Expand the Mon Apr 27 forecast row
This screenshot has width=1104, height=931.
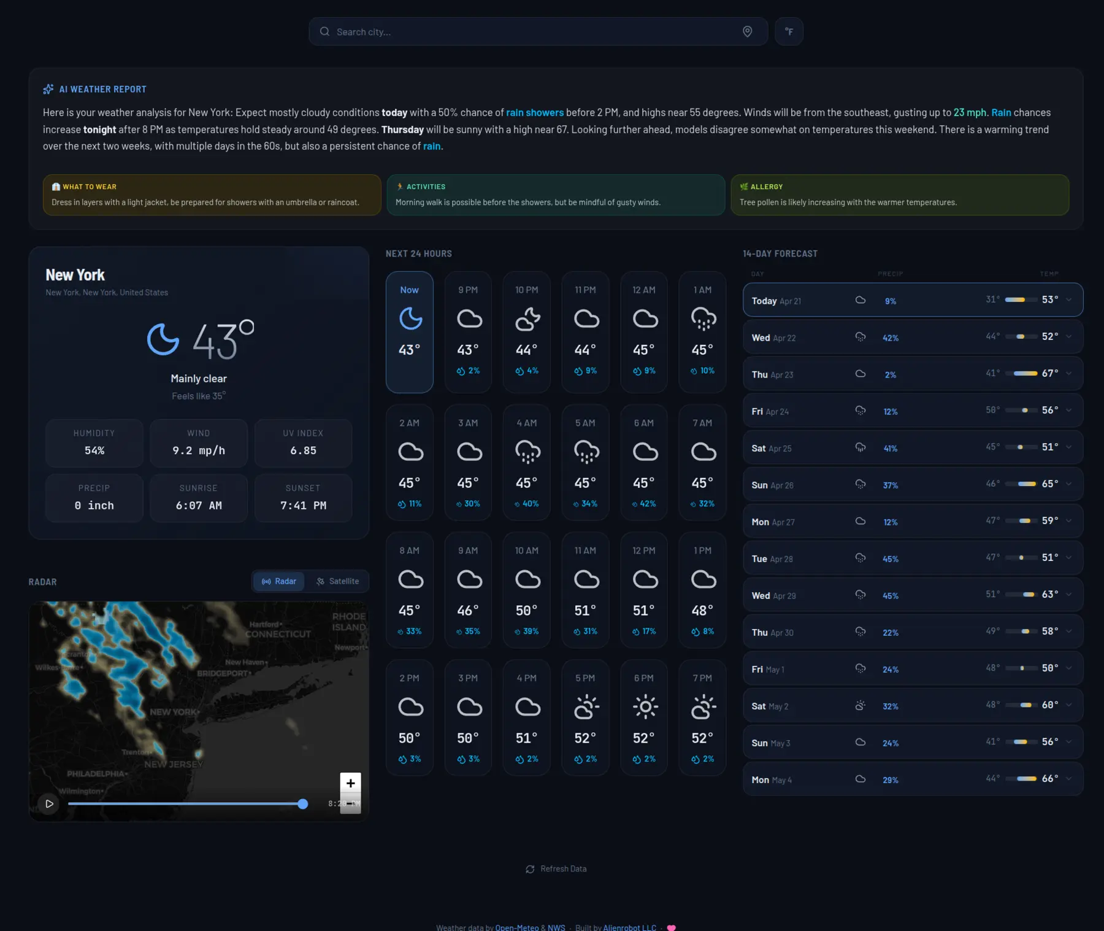913,521
